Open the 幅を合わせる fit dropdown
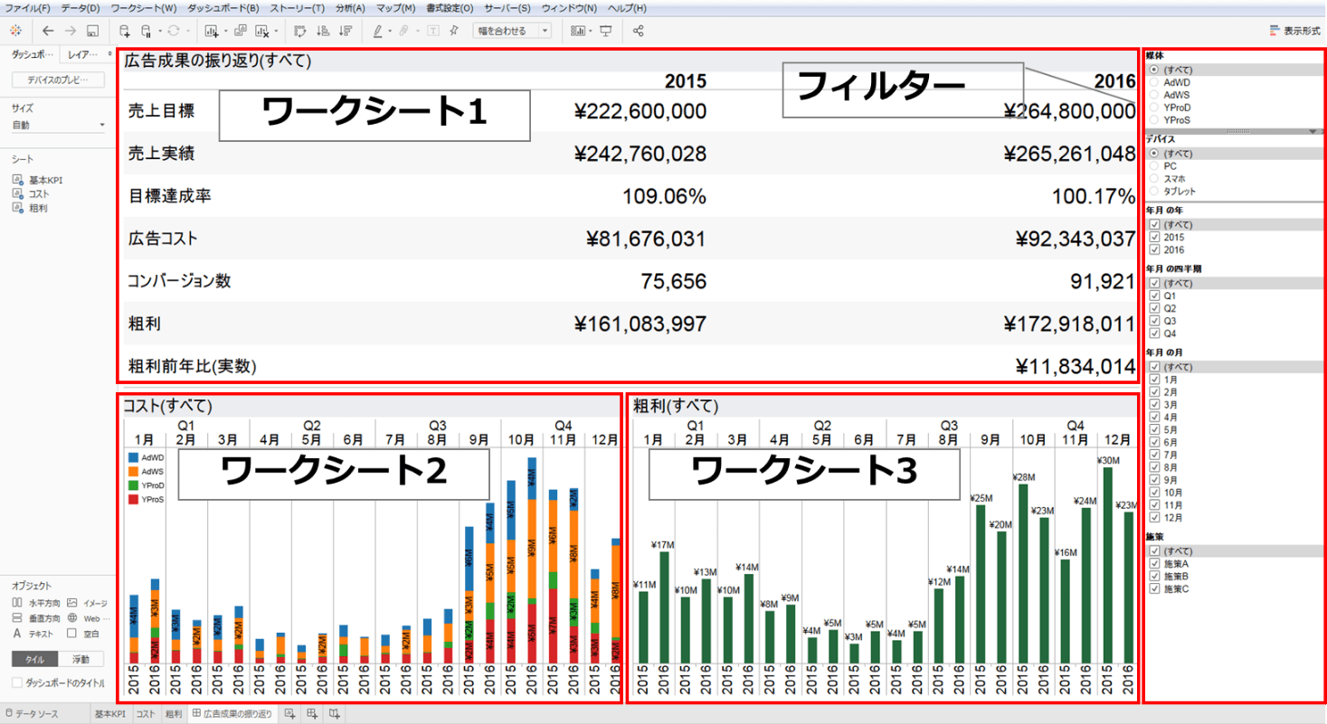Image resolution: width=1327 pixels, height=724 pixels. coord(513,31)
